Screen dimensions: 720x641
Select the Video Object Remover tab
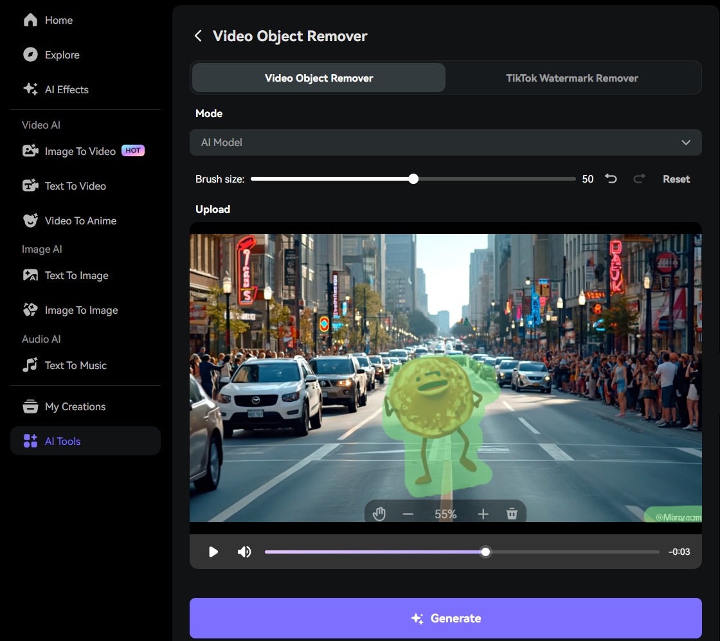coord(319,78)
